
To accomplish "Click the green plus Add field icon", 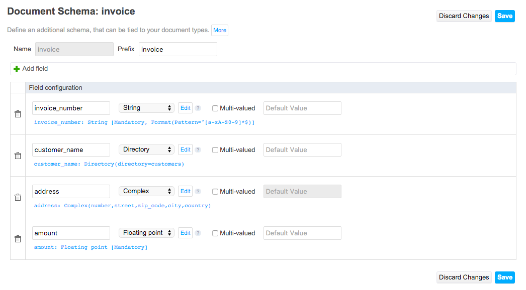I will click(17, 69).
